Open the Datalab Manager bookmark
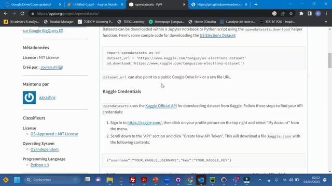The height and width of the screenshot is (186, 332). [59, 22]
